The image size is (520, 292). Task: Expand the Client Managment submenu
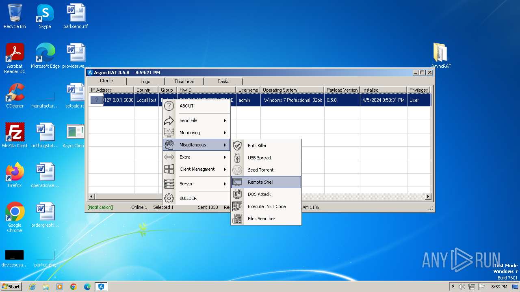(196, 169)
